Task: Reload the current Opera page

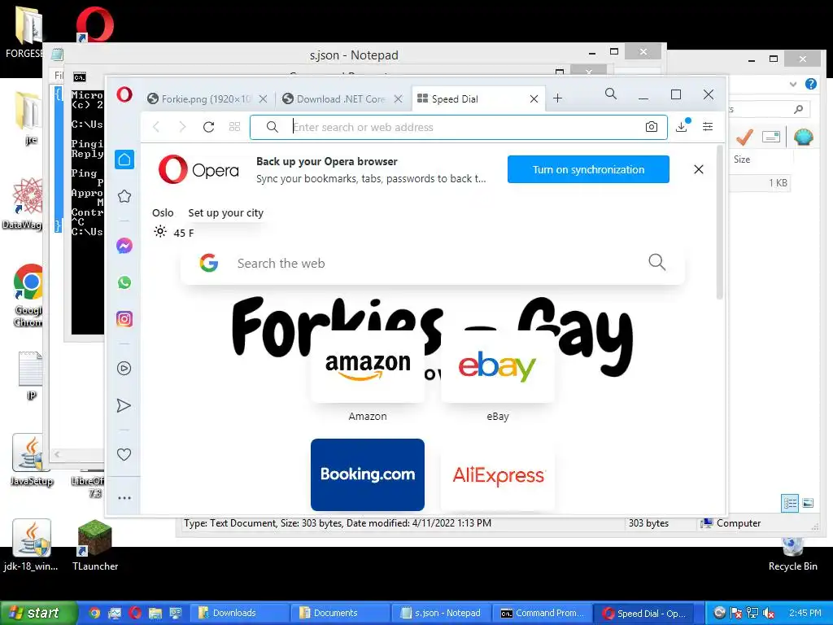Action: (209, 127)
